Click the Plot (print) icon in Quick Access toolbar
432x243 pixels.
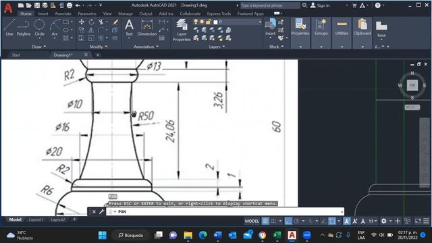(x=70, y=5)
